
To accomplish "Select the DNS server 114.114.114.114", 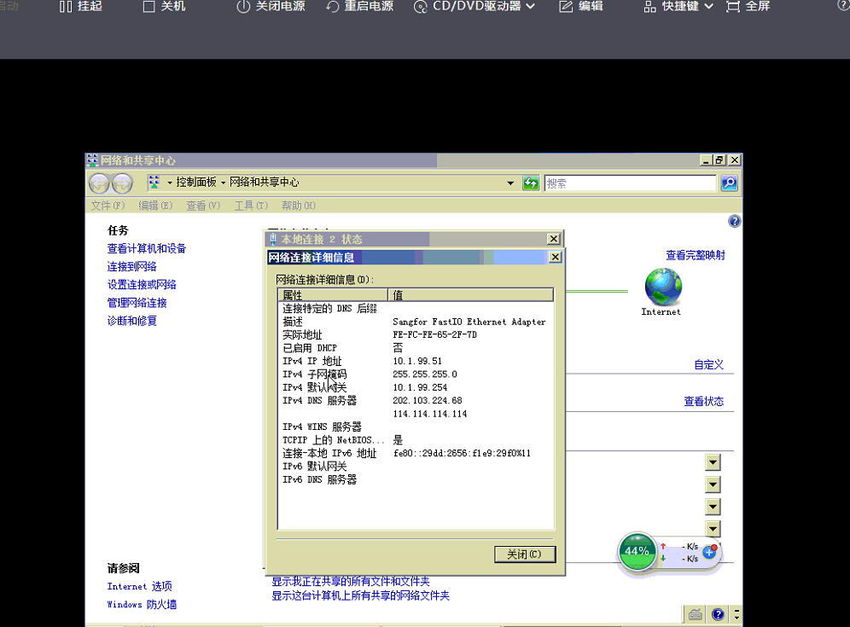I will pyautogui.click(x=430, y=414).
